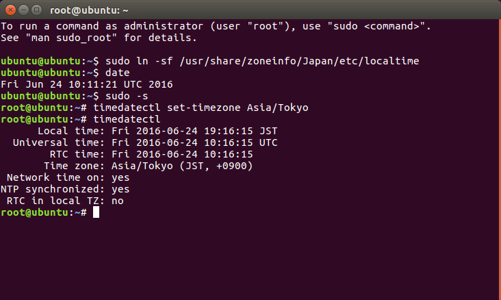
Task: Click the 'man sudo_root' help text
Action: [72, 38]
